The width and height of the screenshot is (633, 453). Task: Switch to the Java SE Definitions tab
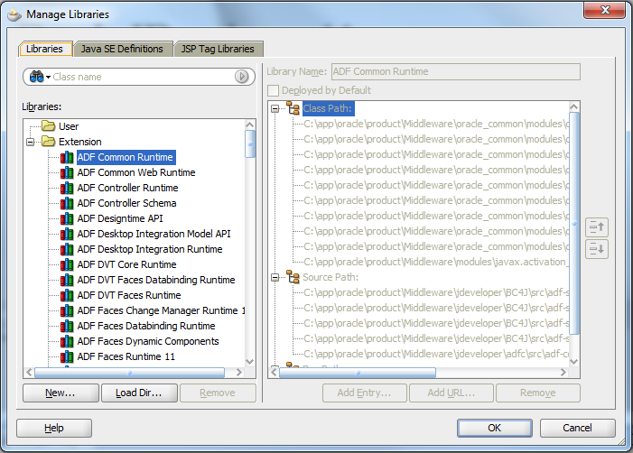pos(122,49)
